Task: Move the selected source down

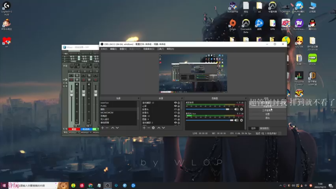Action: [x=163, y=128]
